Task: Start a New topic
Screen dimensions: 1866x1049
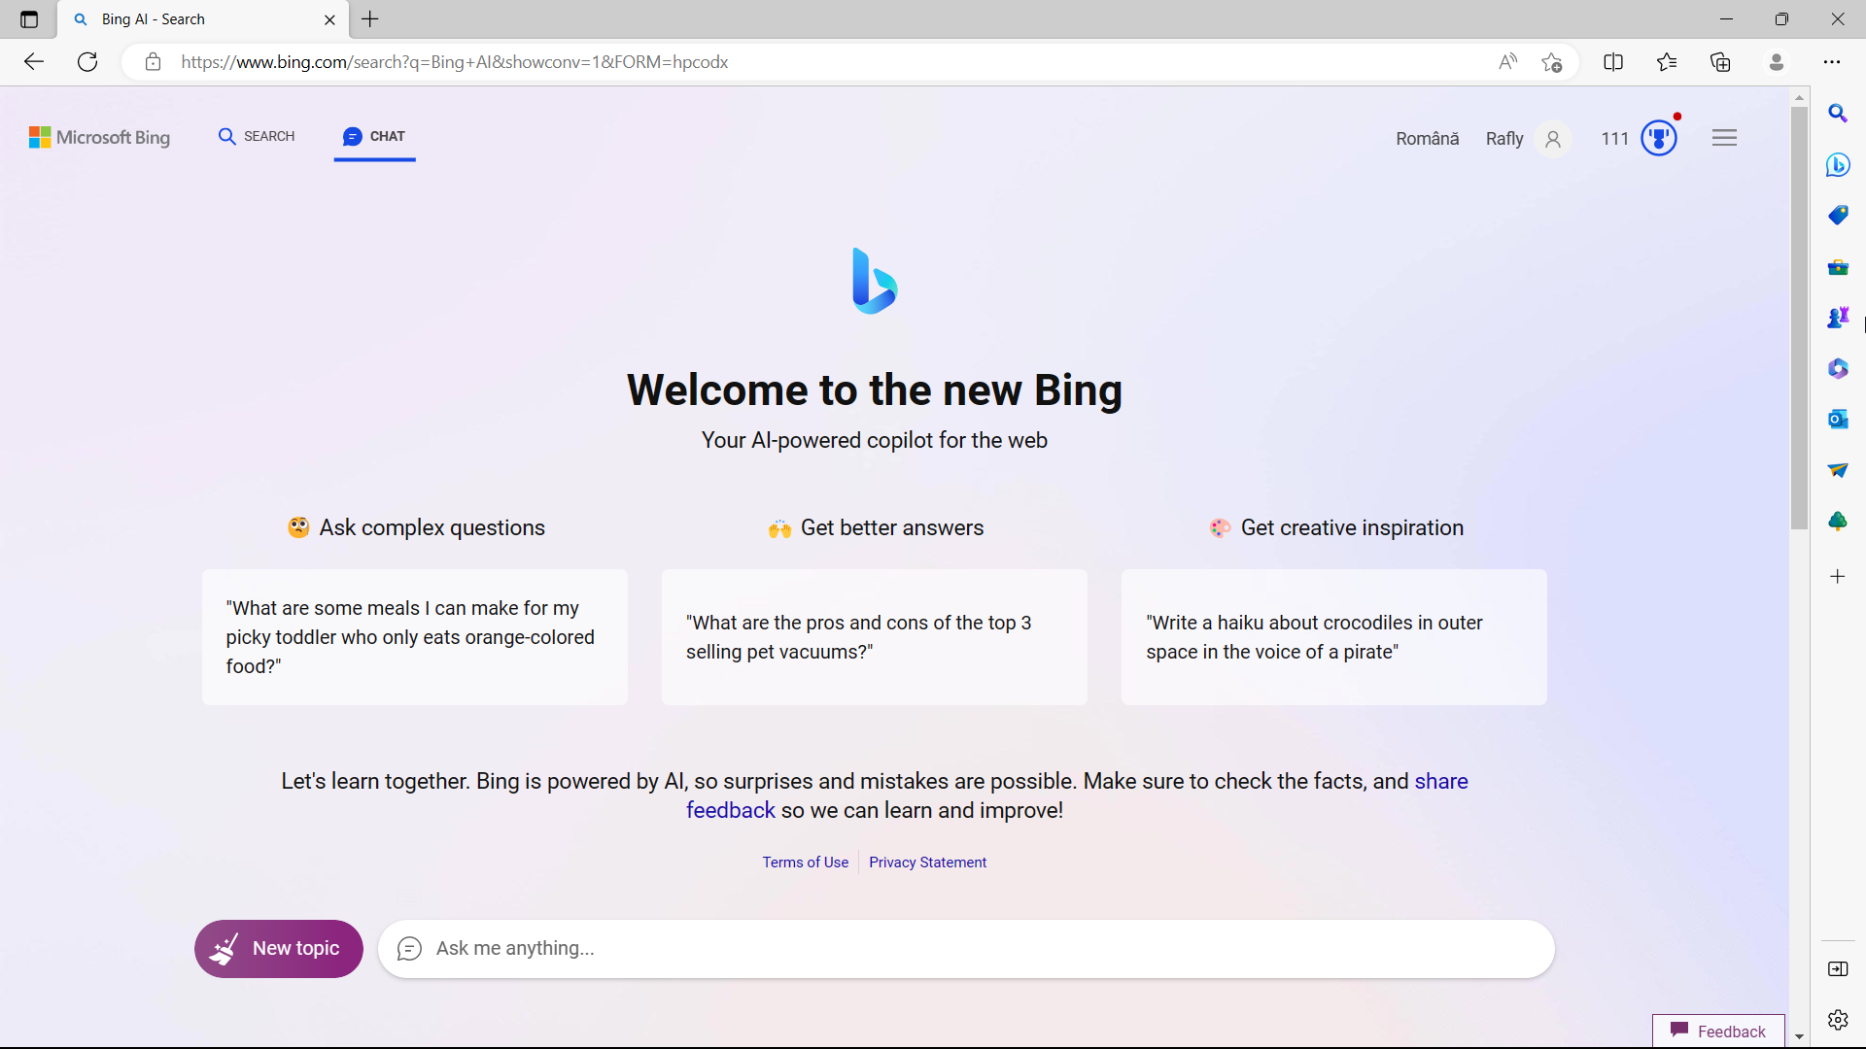Action: [279, 949]
